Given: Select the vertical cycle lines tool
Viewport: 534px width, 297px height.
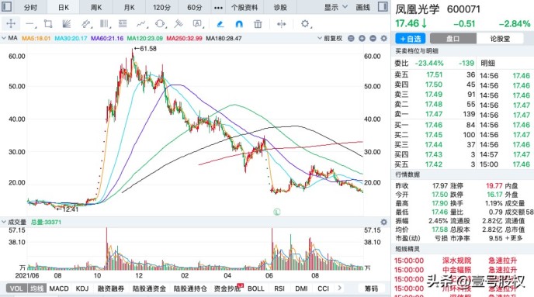Looking at the screenshot, I should tap(104, 24).
